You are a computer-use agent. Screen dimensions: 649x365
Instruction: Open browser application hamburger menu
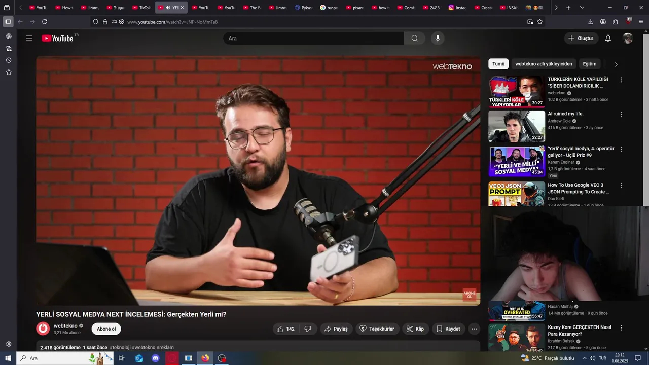(641, 22)
